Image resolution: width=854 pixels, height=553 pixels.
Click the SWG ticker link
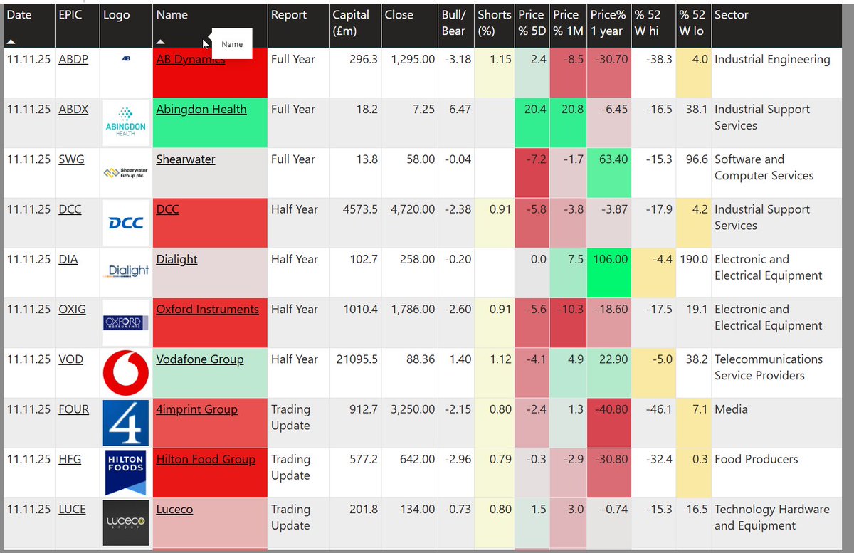(71, 159)
